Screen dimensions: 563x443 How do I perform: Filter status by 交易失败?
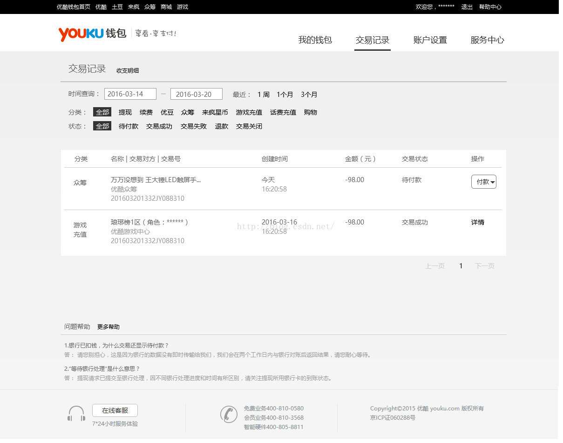[x=194, y=126]
